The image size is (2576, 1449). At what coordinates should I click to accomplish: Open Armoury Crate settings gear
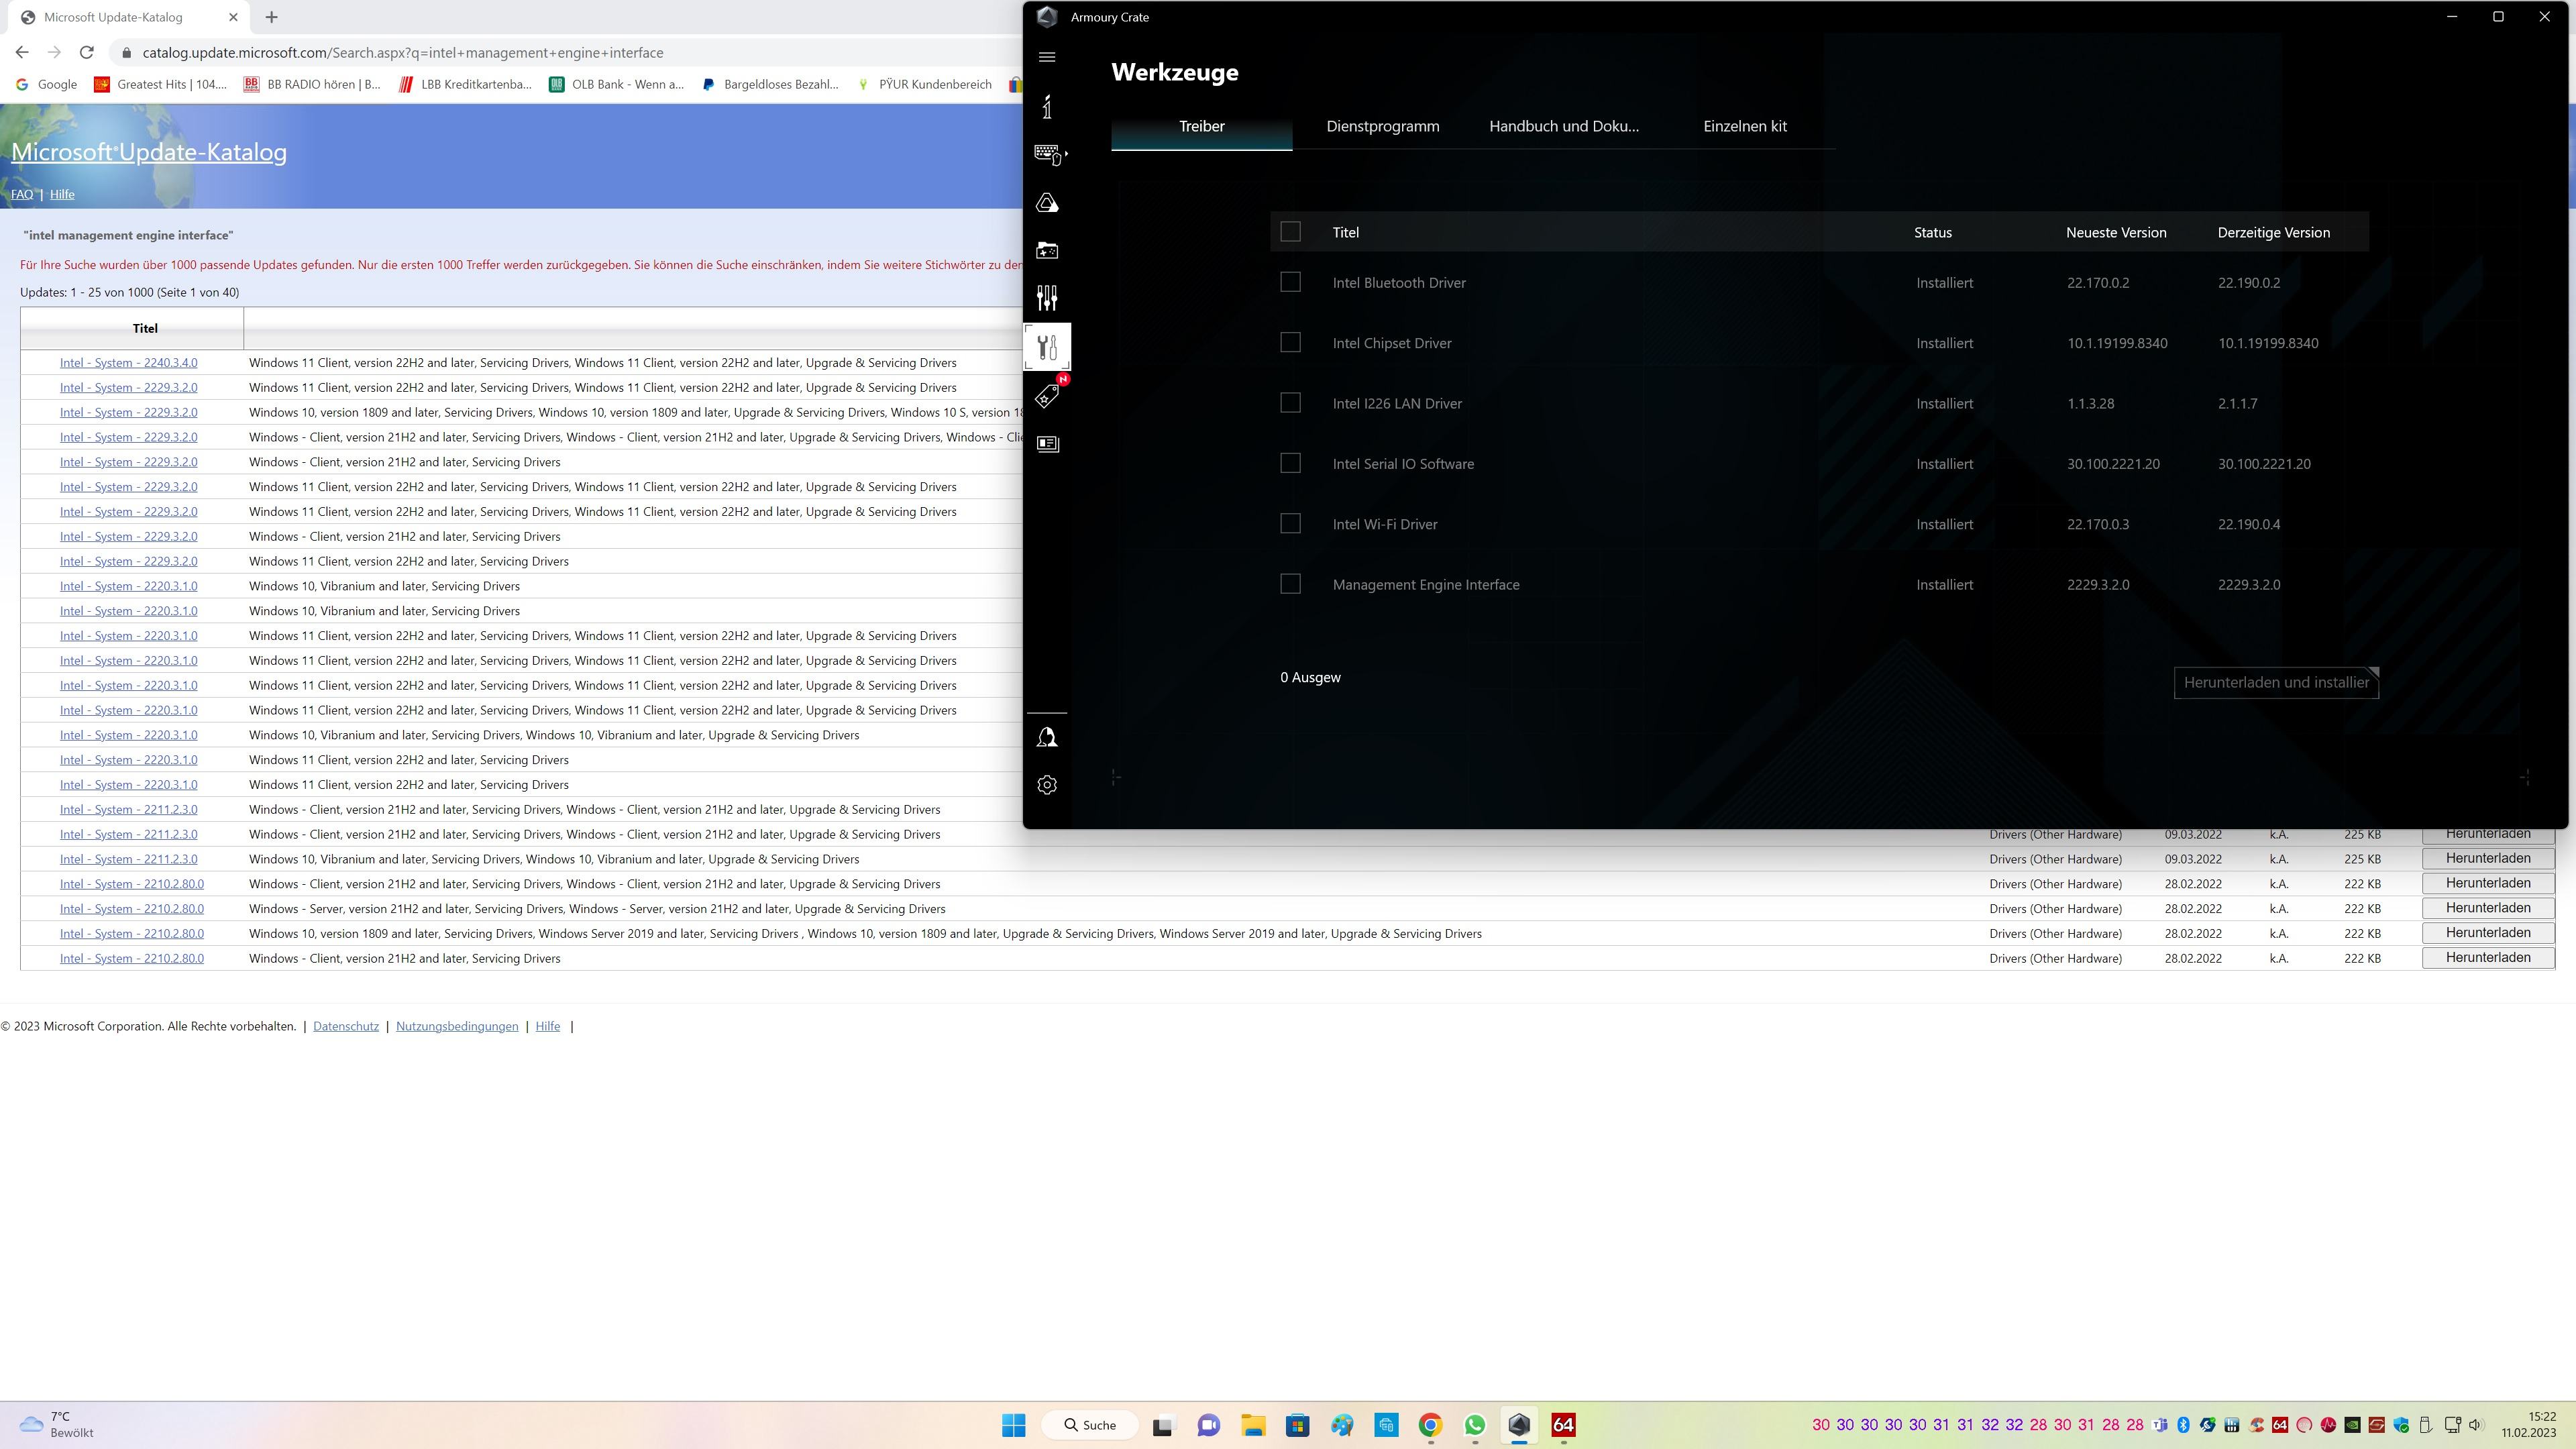(1047, 785)
